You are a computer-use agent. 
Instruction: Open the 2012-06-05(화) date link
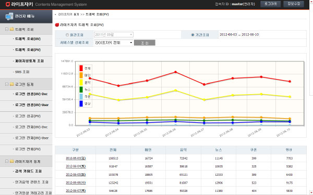pyautogui.click(x=76, y=175)
